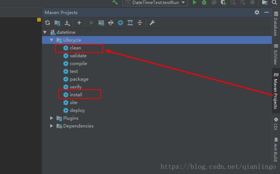The height and width of the screenshot is (174, 280).
Task: Open DateTimeTest.testRun run configuration dropdown
Action: pos(155,3)
